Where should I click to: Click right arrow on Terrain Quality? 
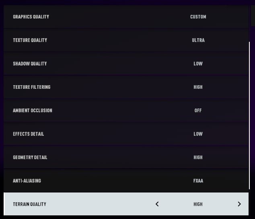coord(239,204)
